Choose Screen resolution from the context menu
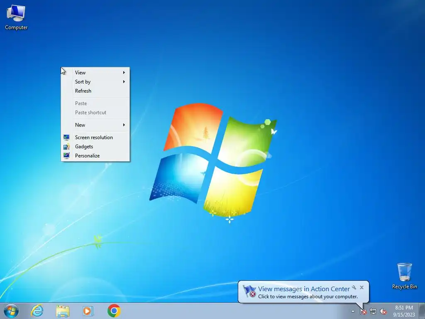 (x=95, y=137)
